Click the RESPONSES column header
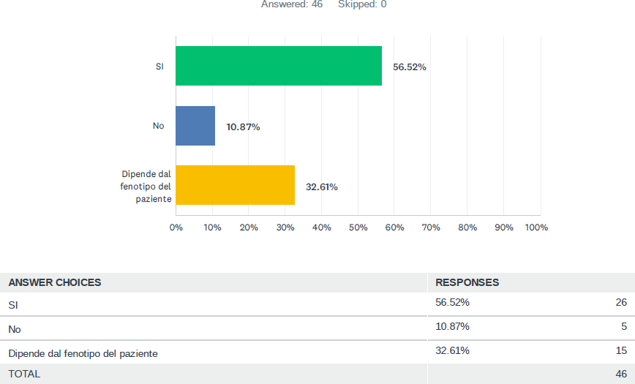 (467, 282)
